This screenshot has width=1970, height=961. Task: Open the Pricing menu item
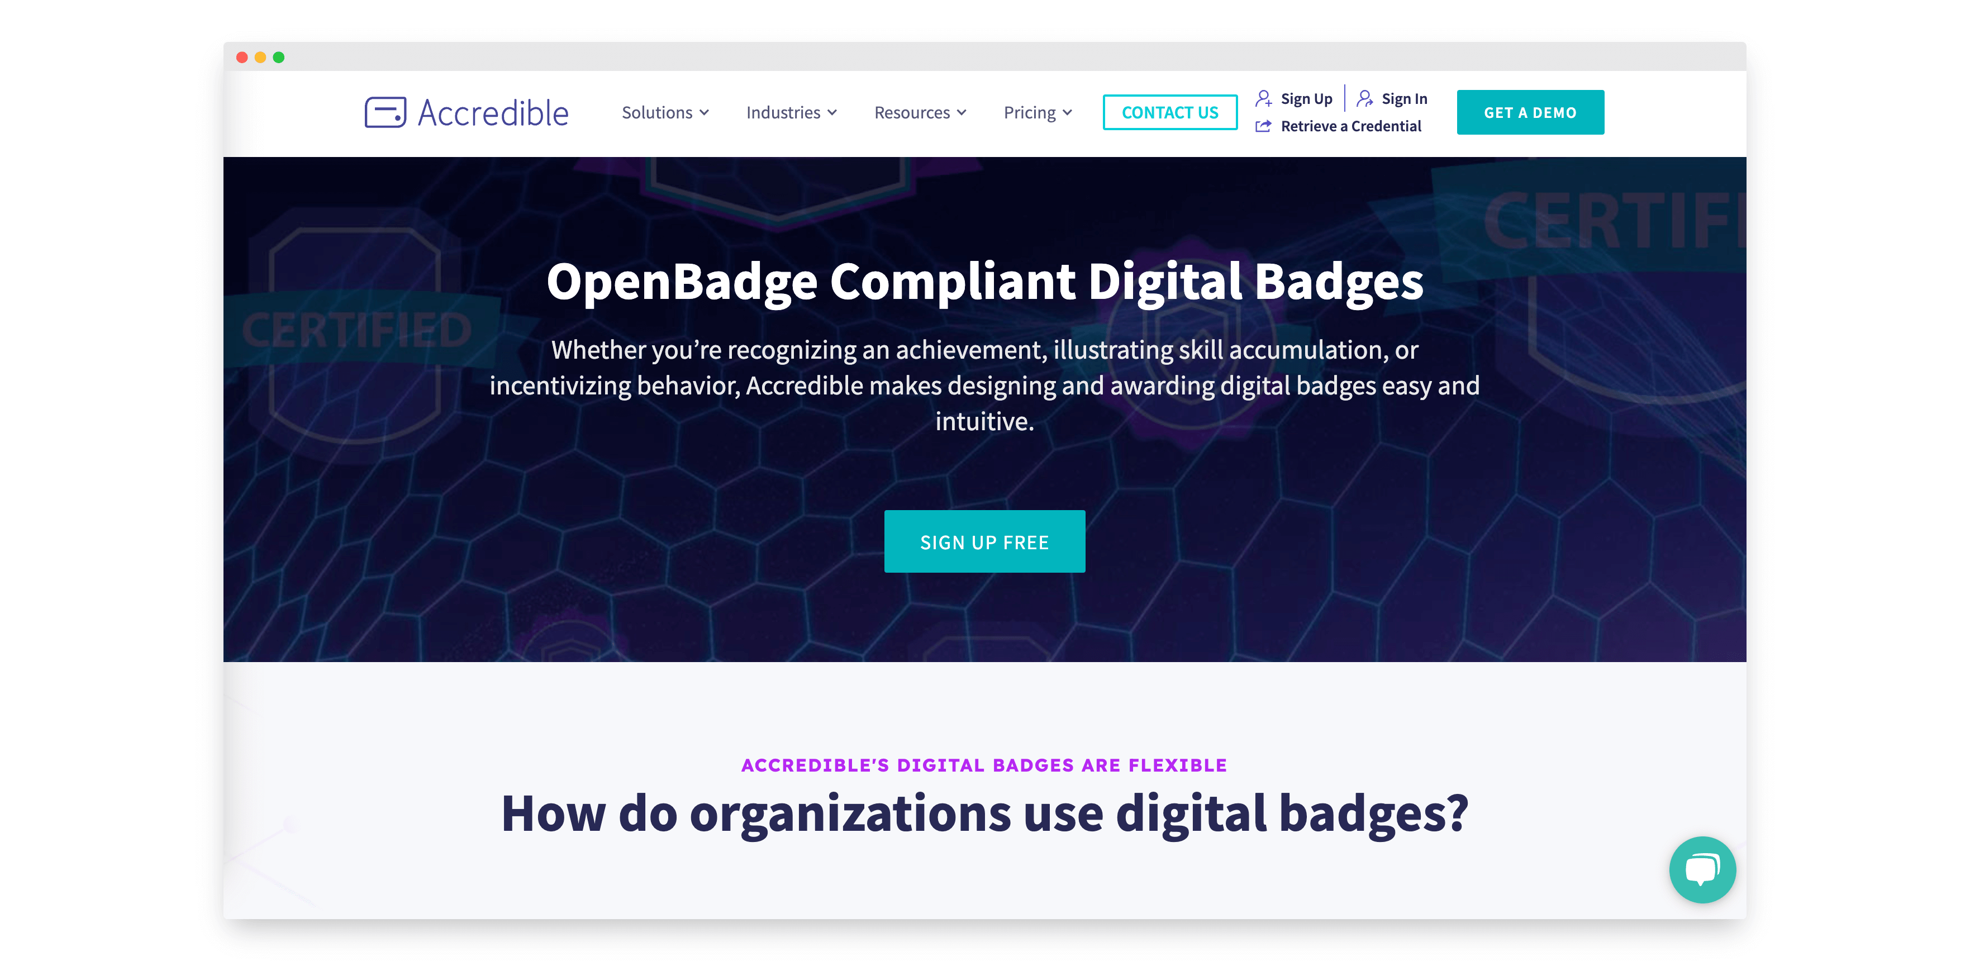click(x=1038, y=112)
